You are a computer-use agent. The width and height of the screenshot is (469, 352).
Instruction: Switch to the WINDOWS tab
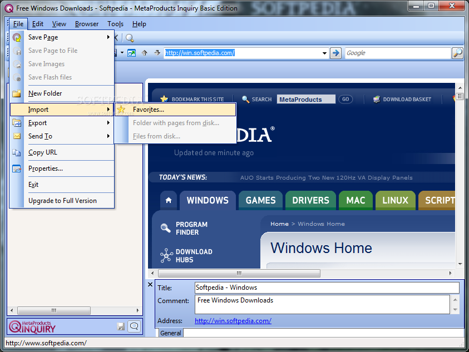tap(208, 200)
